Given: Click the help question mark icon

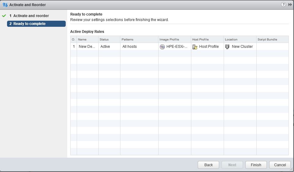Looking at the screenshot, I should pos(283,5).
